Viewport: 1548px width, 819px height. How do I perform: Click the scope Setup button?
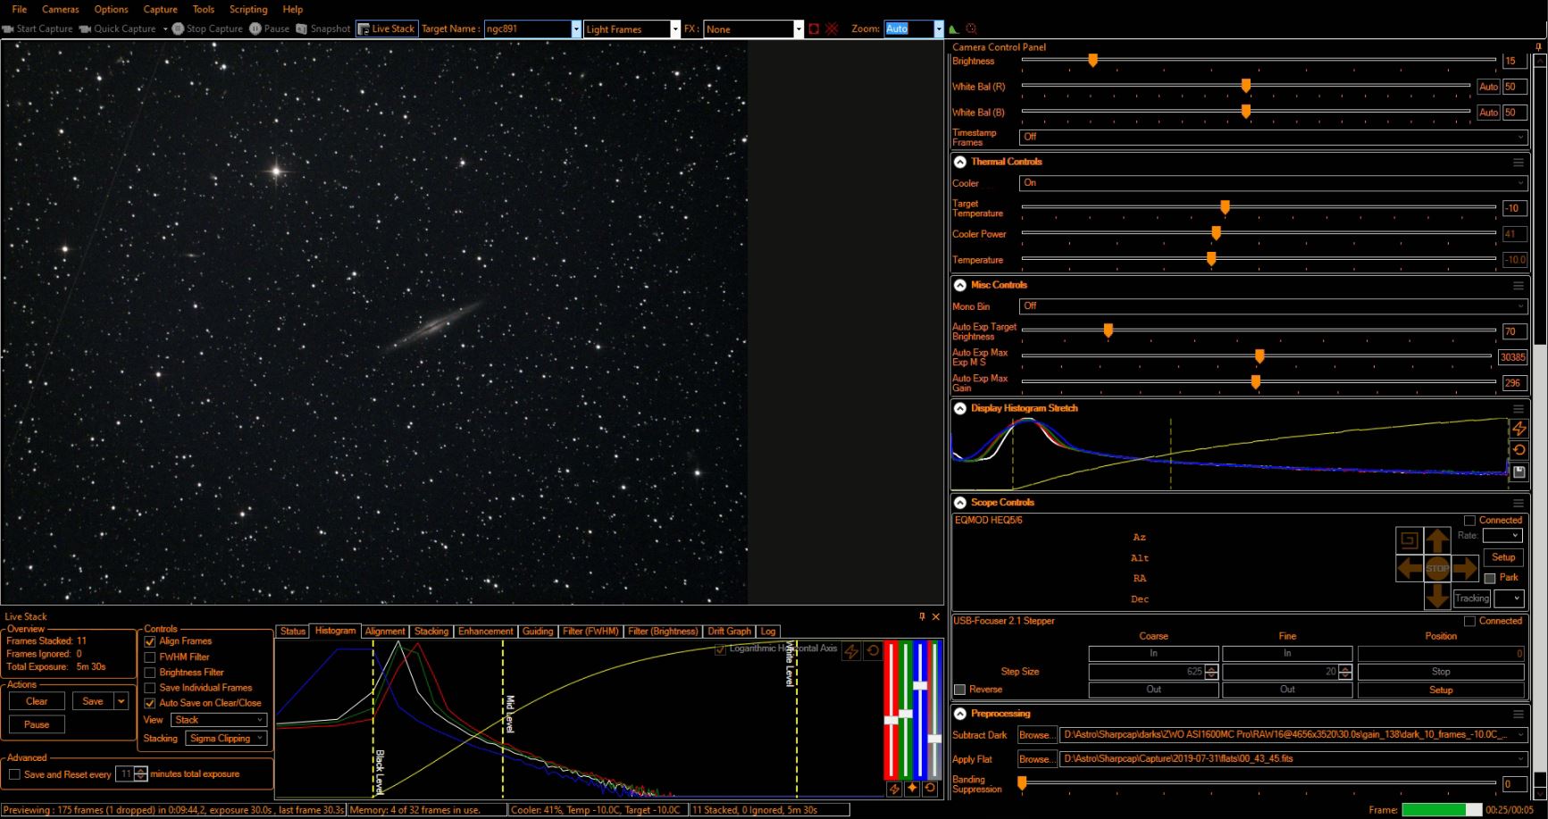1504,557
